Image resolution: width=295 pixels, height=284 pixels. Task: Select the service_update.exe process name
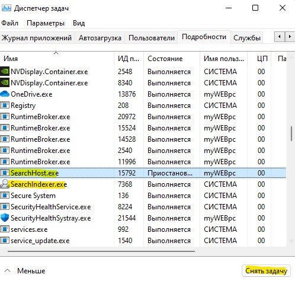40,241
